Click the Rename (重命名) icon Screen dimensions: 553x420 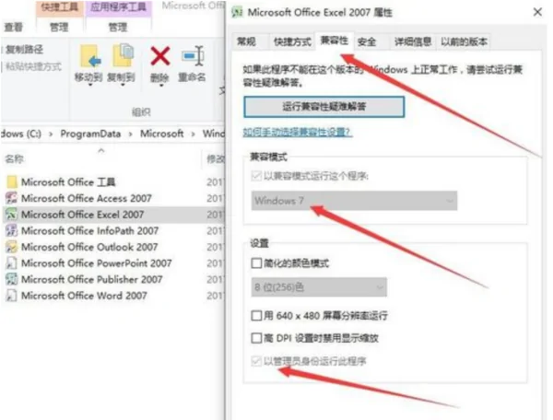(193, 56)
